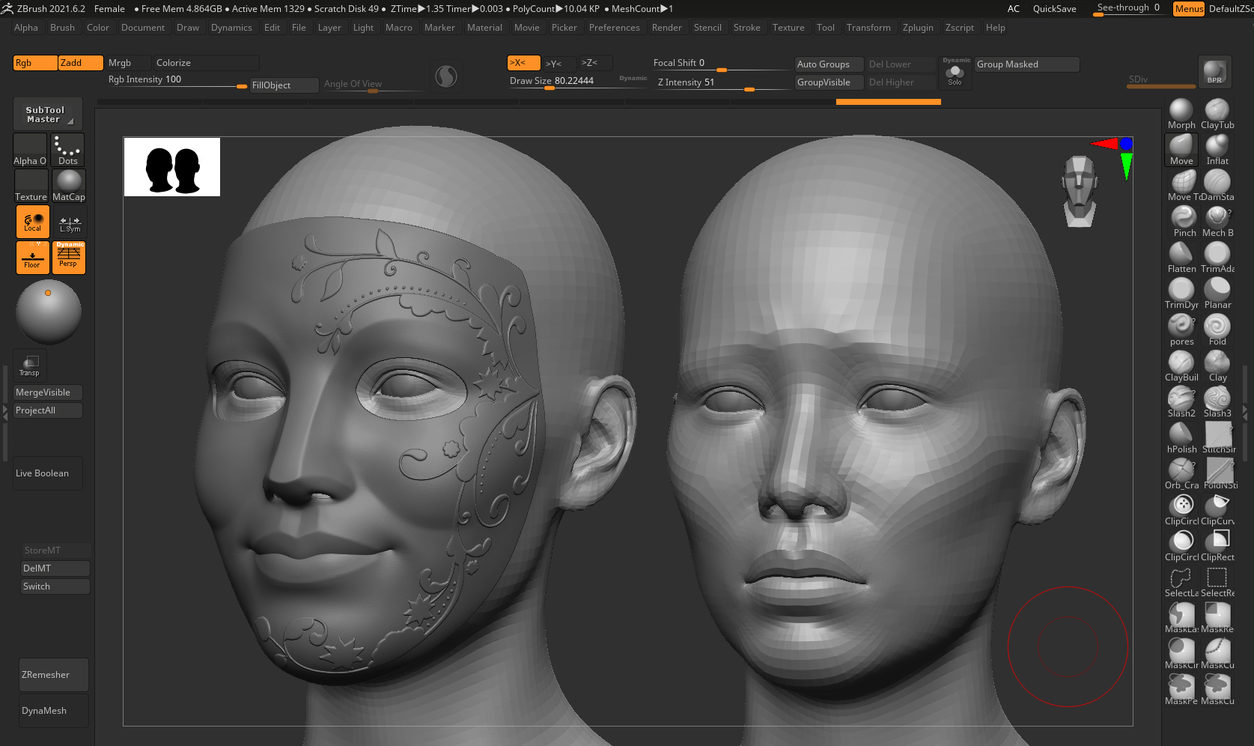Select the ClayTubes brush
This screenshot has height=746, width=1254.
(1217, 114)
